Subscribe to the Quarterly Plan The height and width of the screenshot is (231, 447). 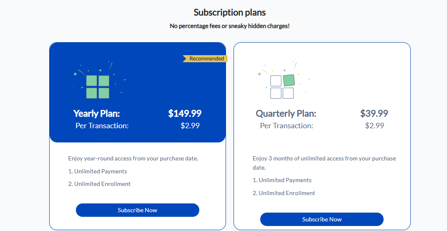click(x=322, y=219)
